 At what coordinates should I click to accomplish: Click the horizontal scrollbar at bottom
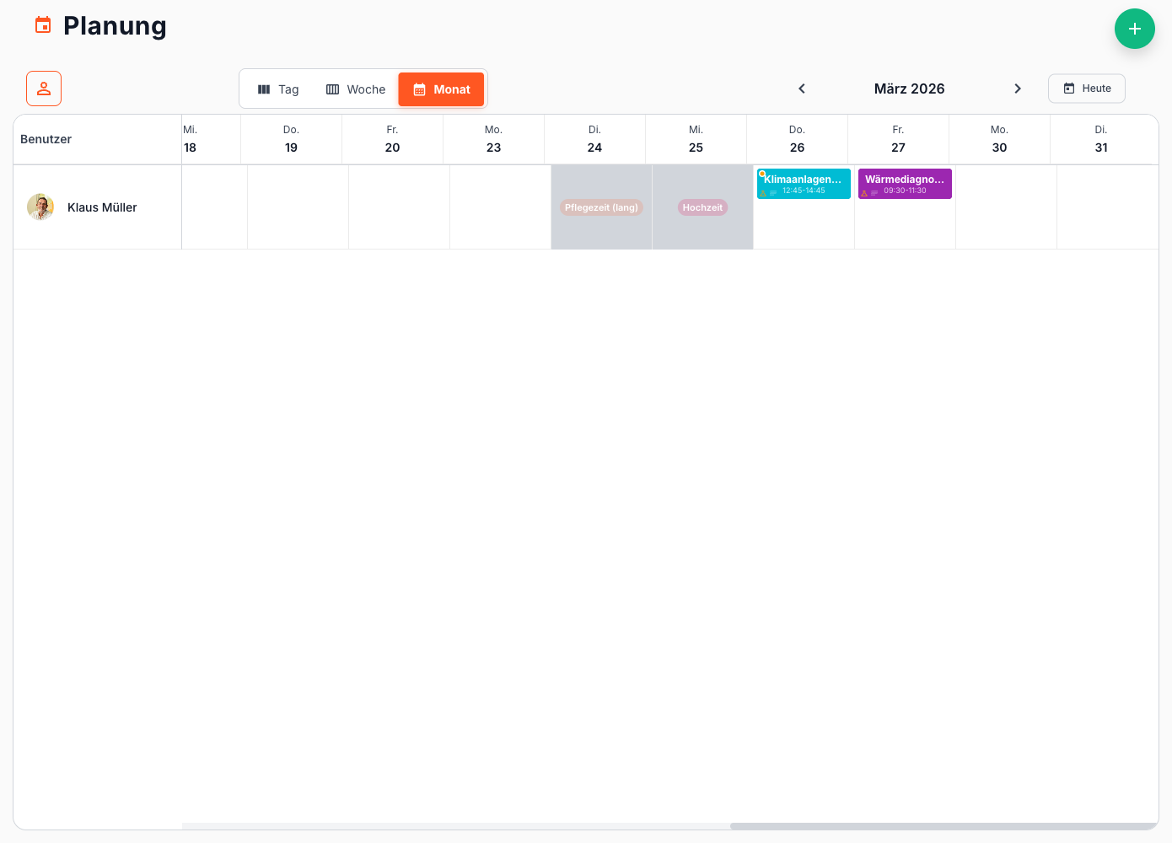[x=943, y=826]
